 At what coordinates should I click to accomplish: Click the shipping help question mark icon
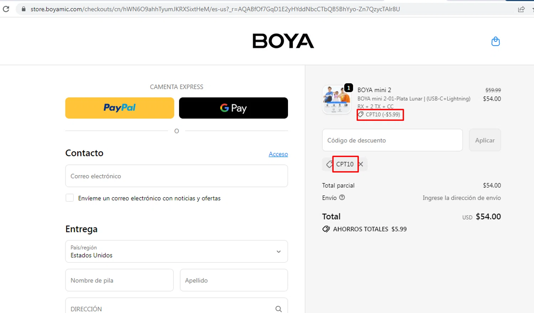coord(342,198)
